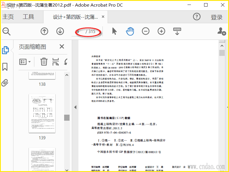Close the 设计+第四版 document tab

tap(103, 17)
